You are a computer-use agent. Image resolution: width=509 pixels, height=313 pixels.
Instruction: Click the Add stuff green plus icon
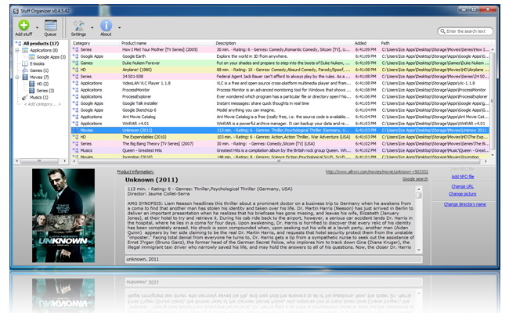click(x=23, y=25)
